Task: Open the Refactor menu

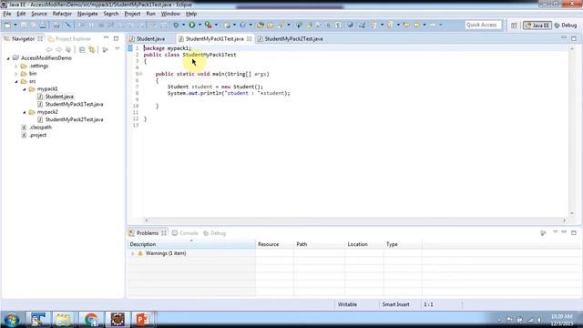Action: 62,14
